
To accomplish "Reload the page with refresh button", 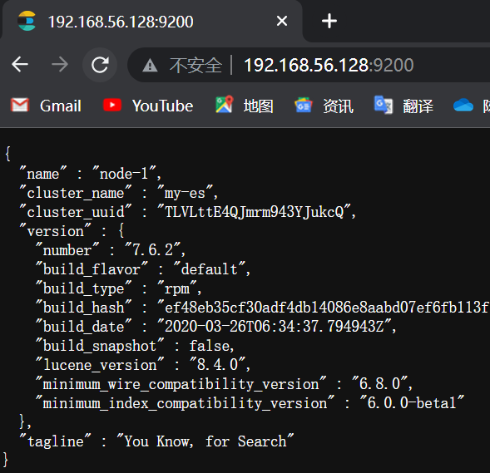I will pyautogui.click(x=100, y=65).
